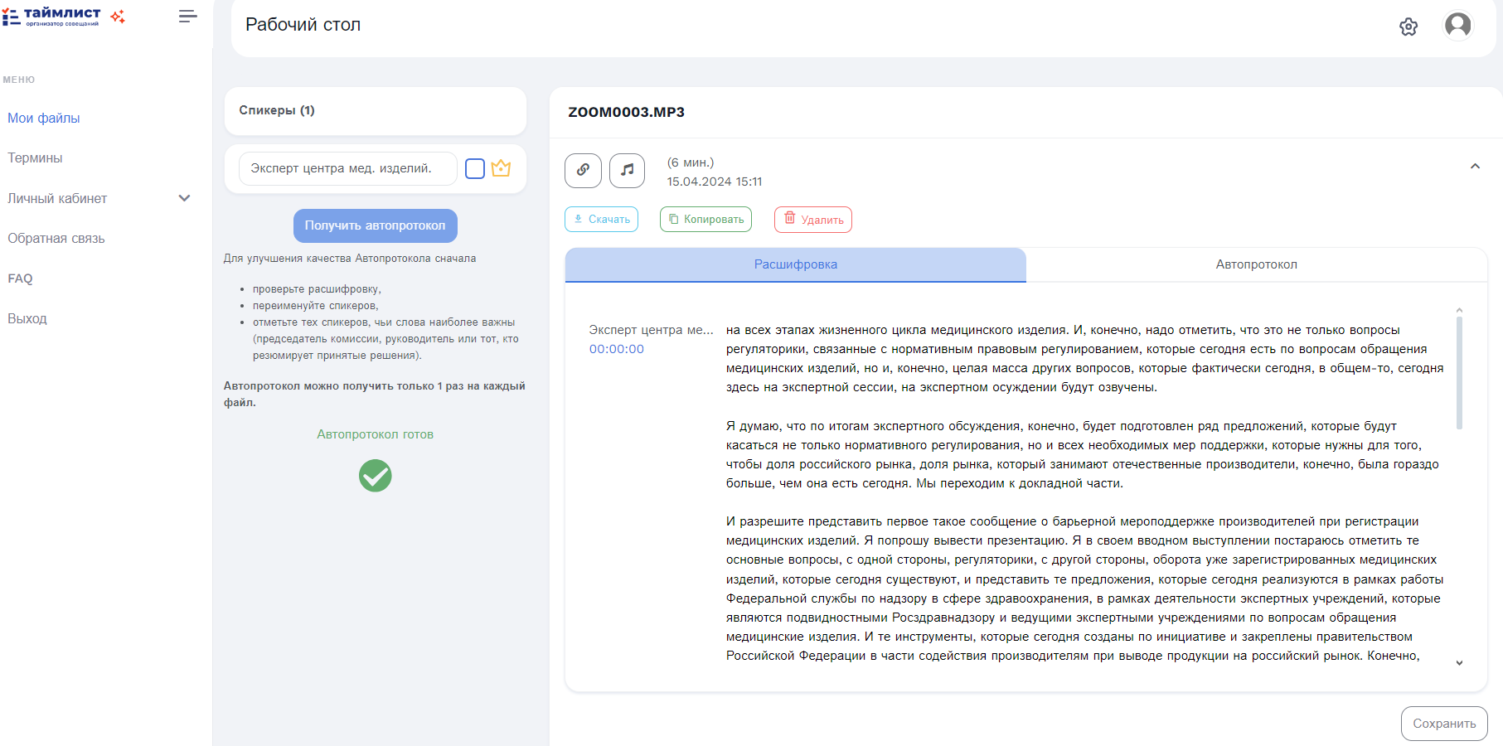Click the music note audio button
The image size is (1503, 746).
click(627, 170)
